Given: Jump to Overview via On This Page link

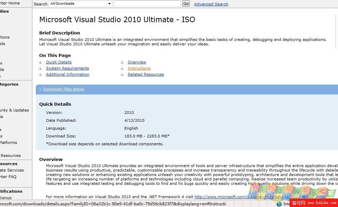Looking at the screenshot, I should 137,62.
